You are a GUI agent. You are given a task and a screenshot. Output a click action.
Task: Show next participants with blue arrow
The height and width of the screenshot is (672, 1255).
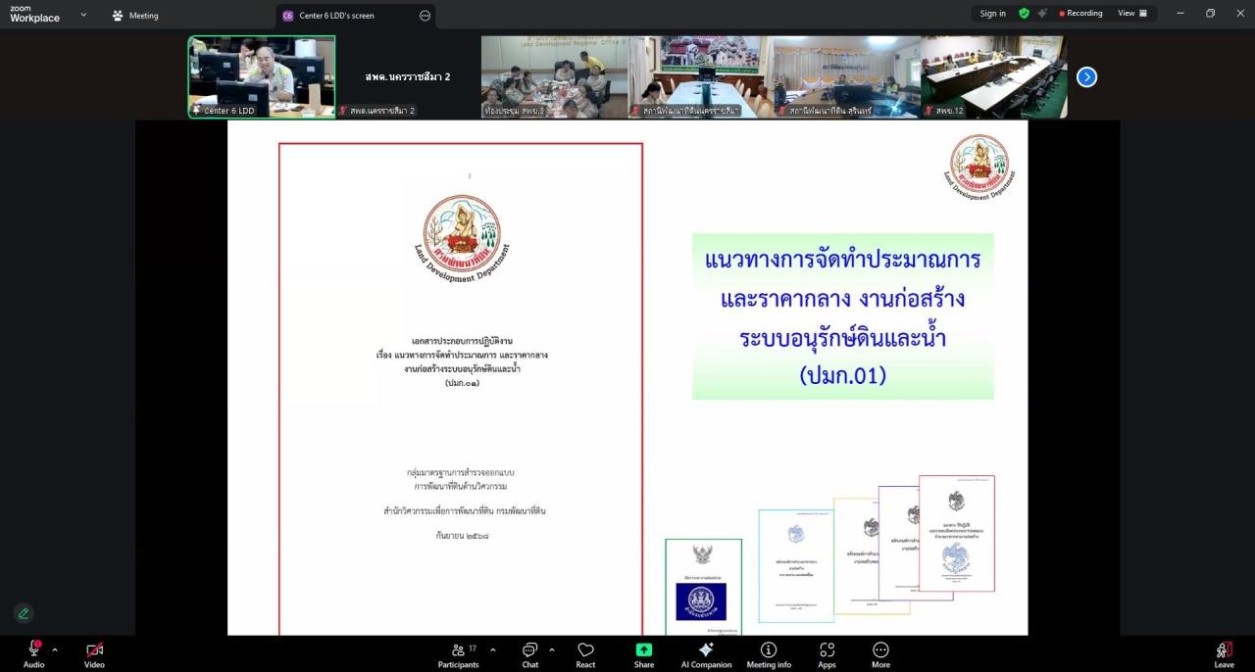1086,76
